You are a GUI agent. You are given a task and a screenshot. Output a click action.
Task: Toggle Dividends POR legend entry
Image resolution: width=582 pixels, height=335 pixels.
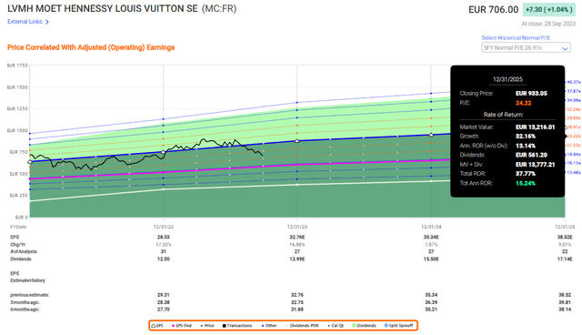[302, 326]
